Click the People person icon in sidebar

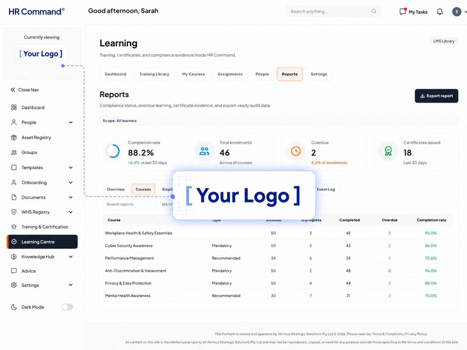[x=14, y=122]
